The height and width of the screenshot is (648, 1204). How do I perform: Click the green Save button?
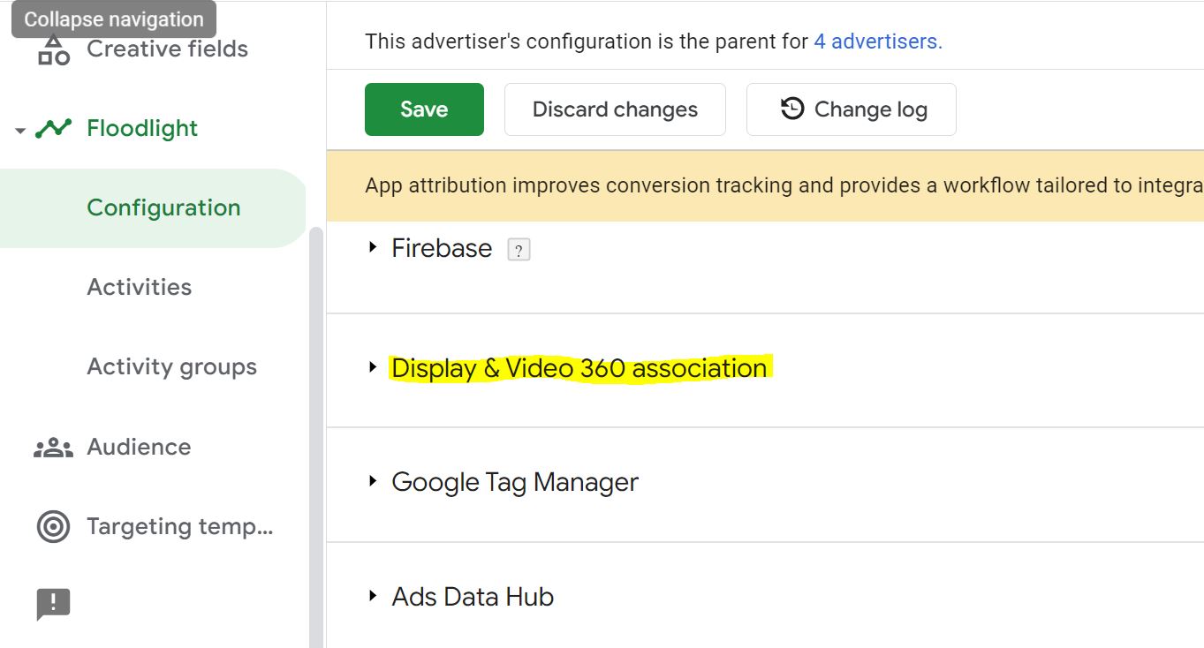click(x=424, y=109)
